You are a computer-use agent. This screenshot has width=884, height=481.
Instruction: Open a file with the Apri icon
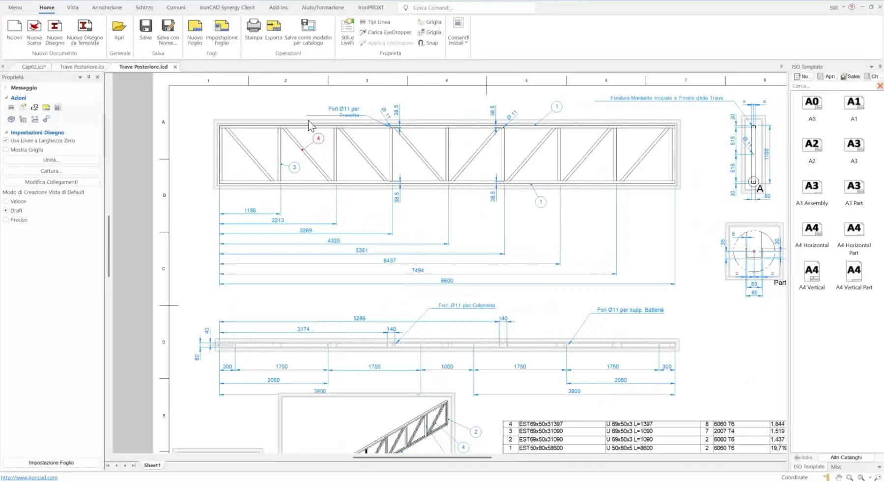tap(119, 27)
